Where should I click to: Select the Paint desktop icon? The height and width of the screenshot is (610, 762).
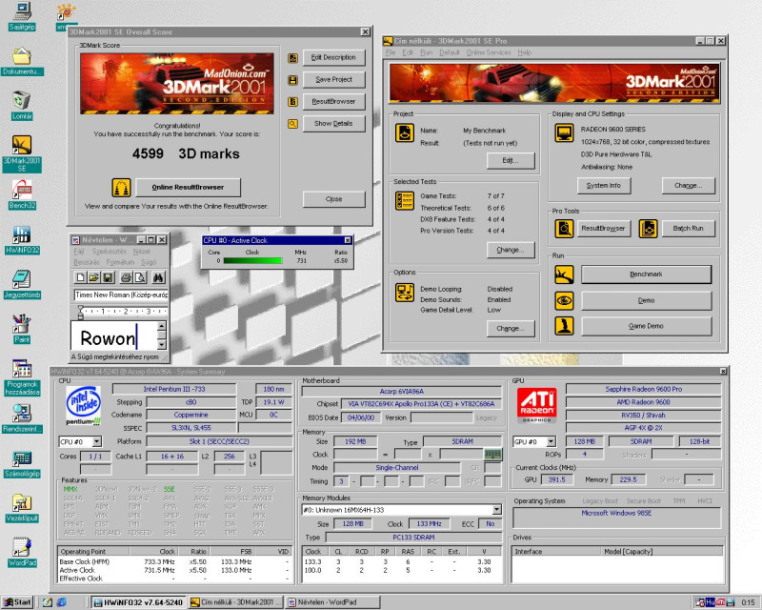22,329
